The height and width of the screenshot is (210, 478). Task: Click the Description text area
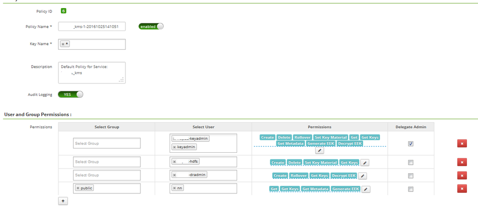[x=92, y=73]
